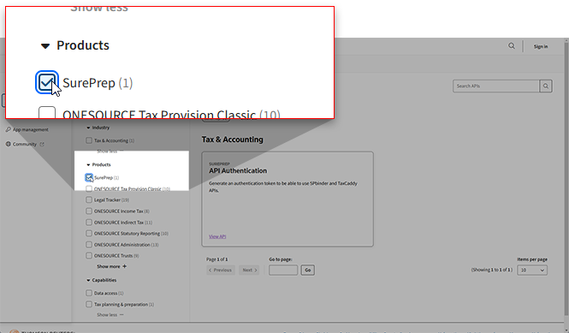Open the Items per page dropdown
Screen dimensions: 569x333
point(532,271)
